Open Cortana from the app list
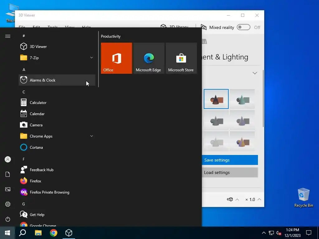Viewport: 319px width, 239px height. 57,147
